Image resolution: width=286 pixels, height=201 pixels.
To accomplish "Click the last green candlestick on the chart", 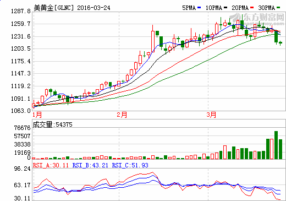I will [x=280, y=43].
